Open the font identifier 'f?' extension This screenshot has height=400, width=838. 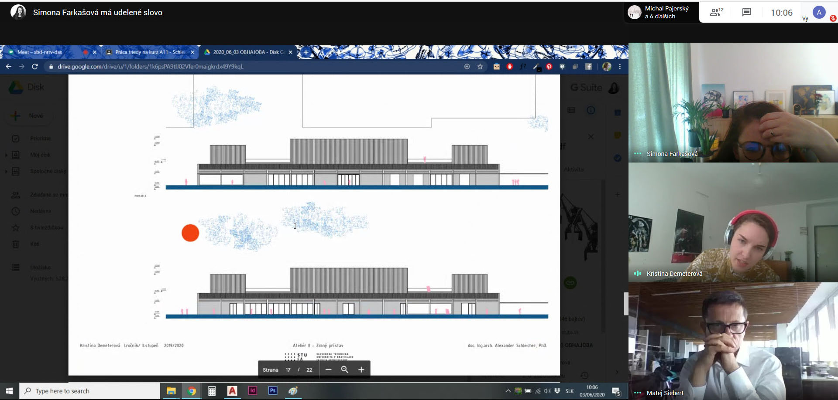coord(523,67)
